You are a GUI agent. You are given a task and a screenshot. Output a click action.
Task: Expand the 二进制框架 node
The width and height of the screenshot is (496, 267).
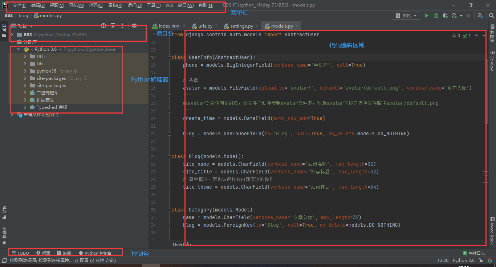tap(25, 93)
